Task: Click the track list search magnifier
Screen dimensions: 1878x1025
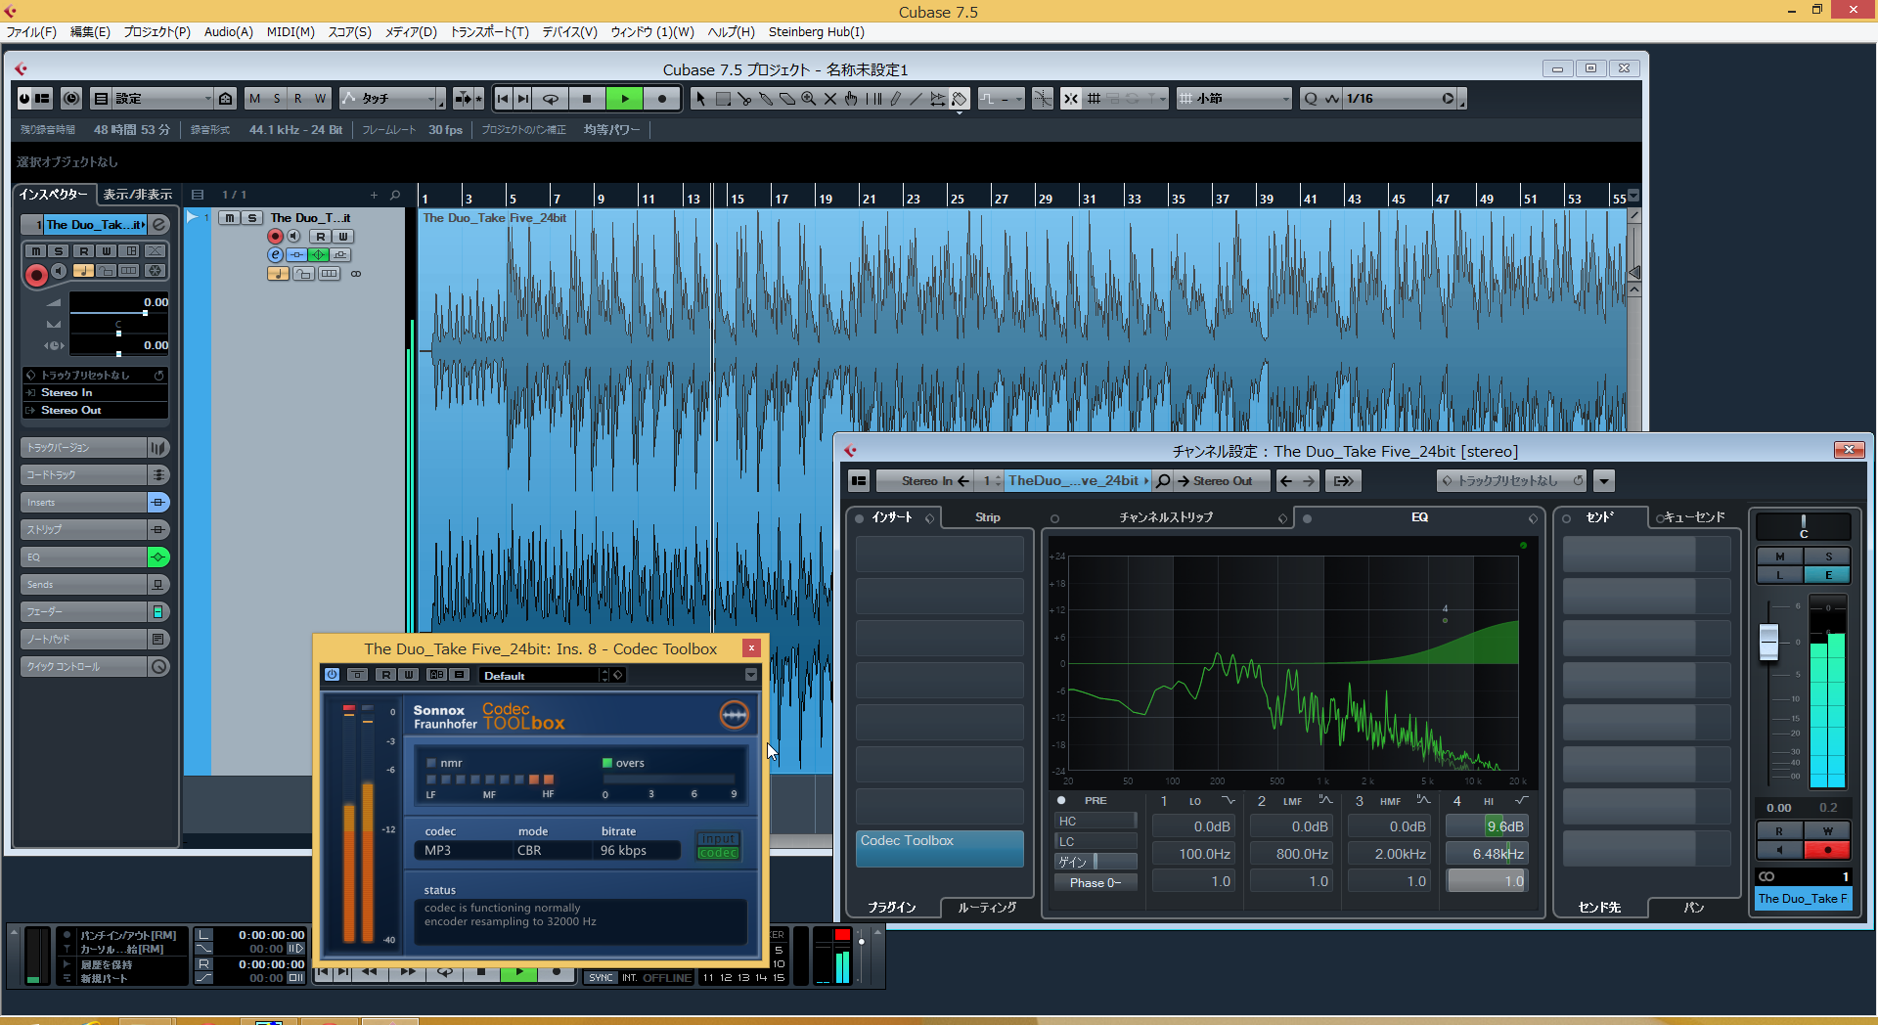Action: point(395,195)
